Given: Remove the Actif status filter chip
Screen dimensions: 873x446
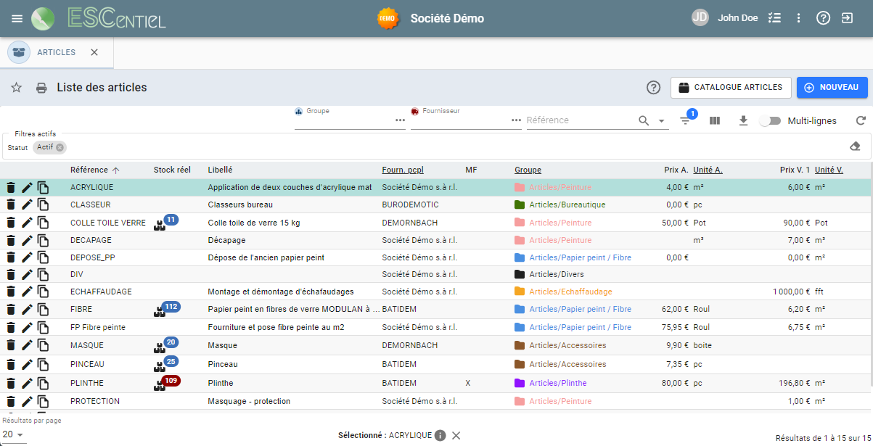Looking at the screenshot, I should pos(60,147).
